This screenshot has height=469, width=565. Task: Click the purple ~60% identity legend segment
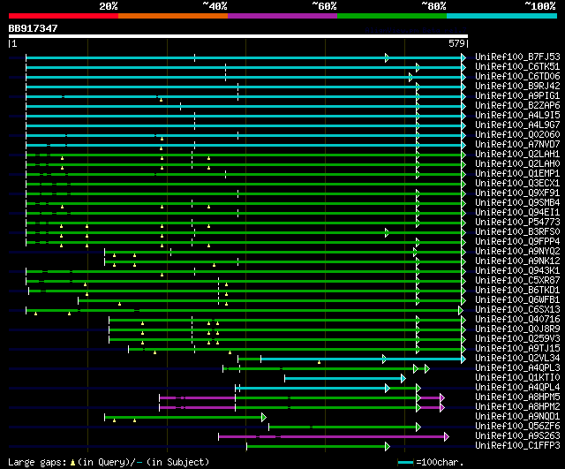point(282,16)
